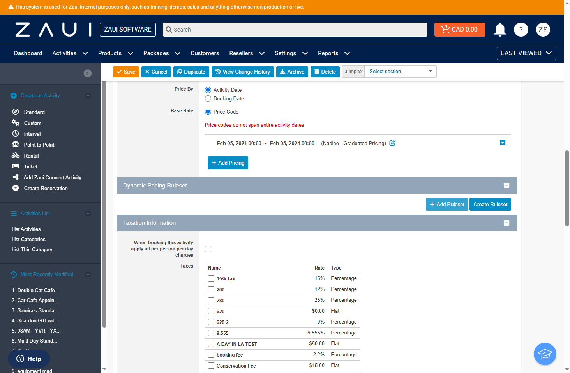The height and width of the screenshot is (373, 570).
Task: Open the graduation cap training widget
Action: [545, 354]
